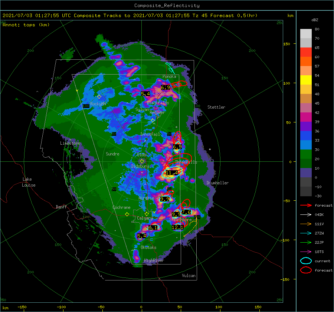334x312 pixels.
Task: Click the -30 value on dBZ scale
Action: 318,196
